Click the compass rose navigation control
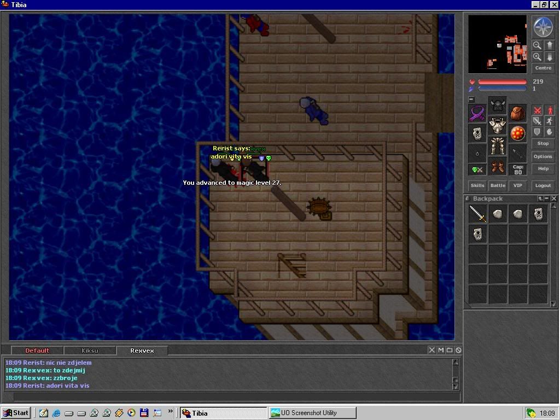Viewport: 560px width, 420px height. pyautogui.click(x=543, y=27)
